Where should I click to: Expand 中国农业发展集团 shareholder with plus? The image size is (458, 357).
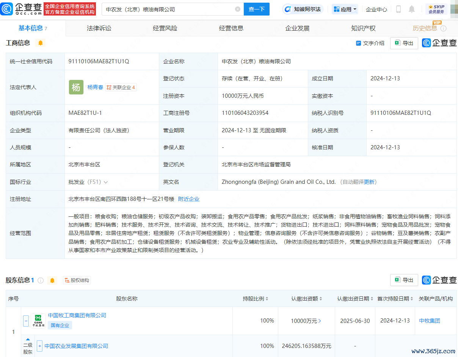tap(39, 346)
